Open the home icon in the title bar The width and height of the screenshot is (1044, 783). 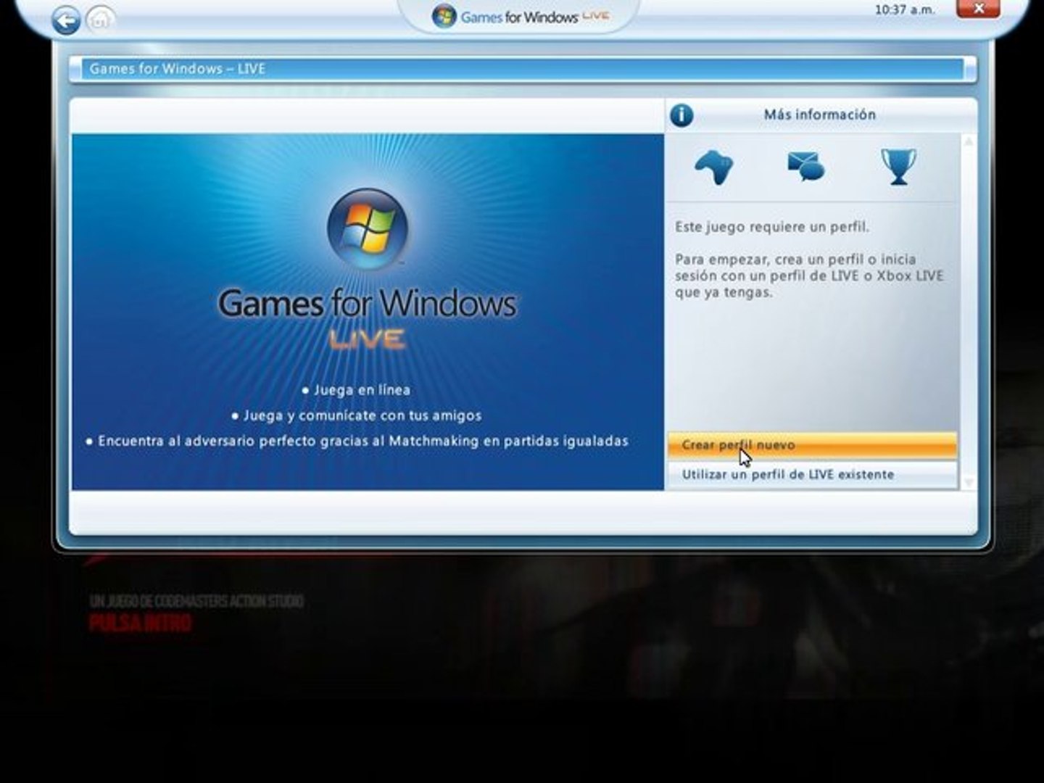(x=101, y=19)
